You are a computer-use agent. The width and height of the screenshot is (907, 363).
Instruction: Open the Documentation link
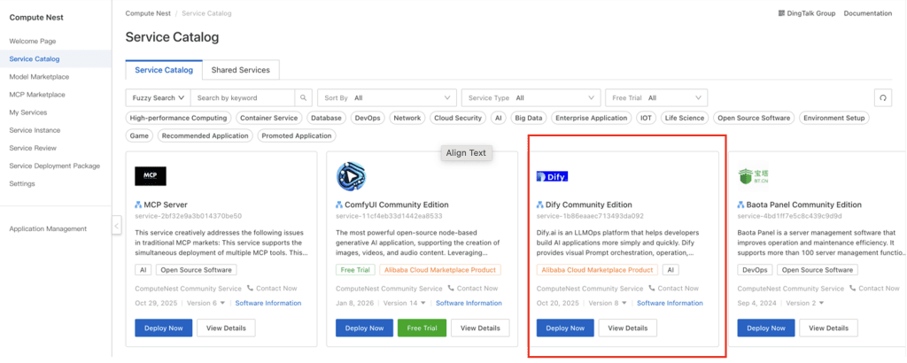click(x=868, y=13)
